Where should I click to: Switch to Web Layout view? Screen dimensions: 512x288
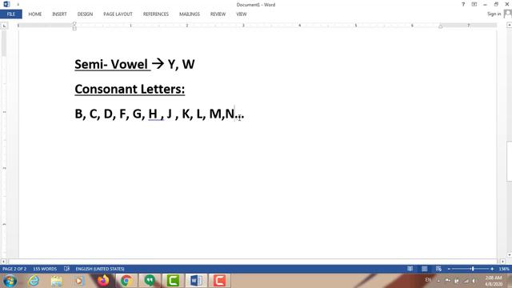coord(438,269)
